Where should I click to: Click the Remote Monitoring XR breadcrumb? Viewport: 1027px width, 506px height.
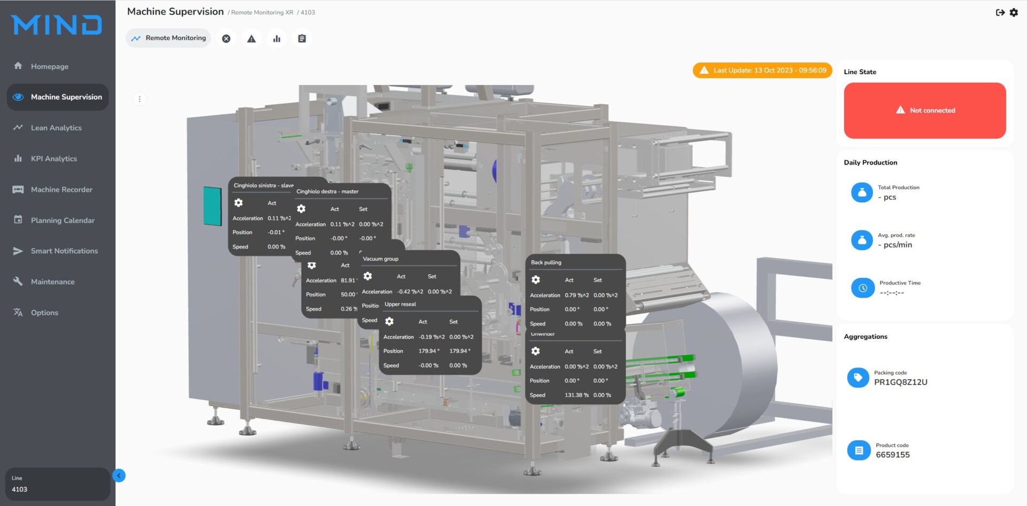262,12
